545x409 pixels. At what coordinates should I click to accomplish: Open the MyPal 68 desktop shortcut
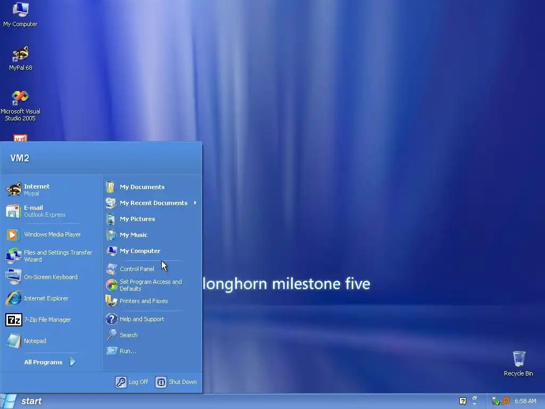(x=20, y=58)
